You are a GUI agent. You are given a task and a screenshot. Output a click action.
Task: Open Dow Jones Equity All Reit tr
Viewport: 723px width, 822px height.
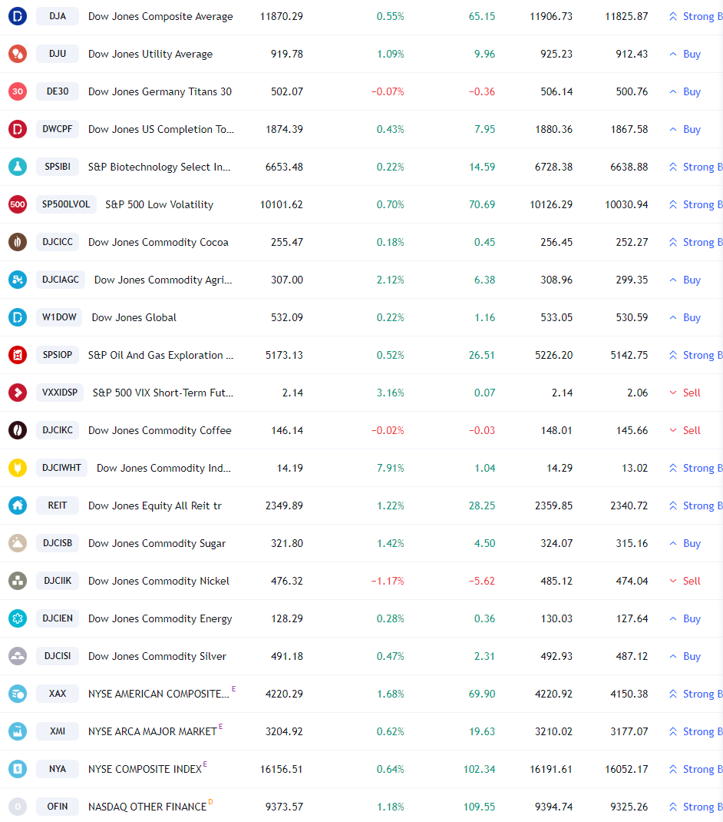(x=154, y=505)
